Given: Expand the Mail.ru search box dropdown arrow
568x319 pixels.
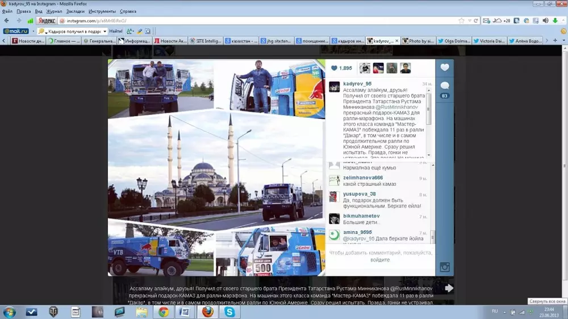Looking at the screenshot, I should (x=104, y=31).
